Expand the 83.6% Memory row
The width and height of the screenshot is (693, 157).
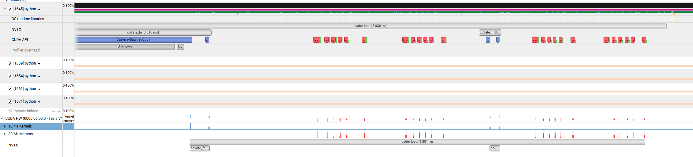5,134
